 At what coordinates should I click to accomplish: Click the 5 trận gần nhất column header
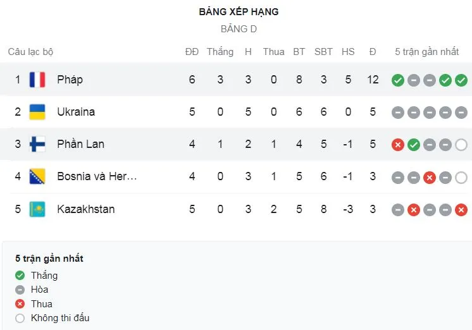(427, 52)
